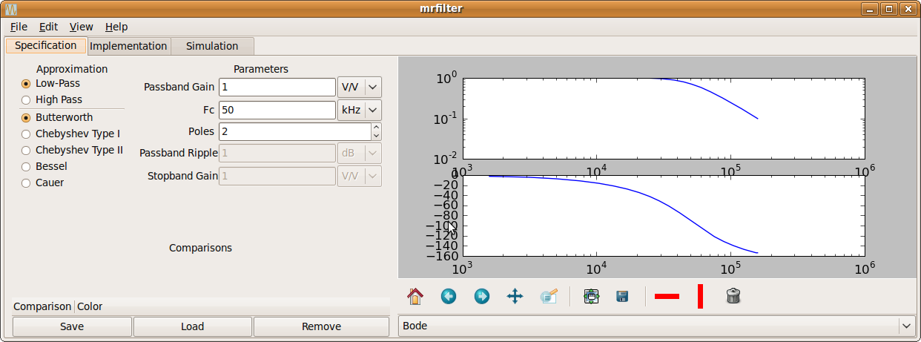Save the figure with the floppy icon
921x342 pixels.
(623, 297)
